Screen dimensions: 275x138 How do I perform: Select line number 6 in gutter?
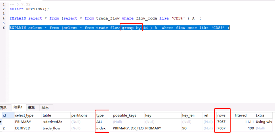(x=4, y=28)
